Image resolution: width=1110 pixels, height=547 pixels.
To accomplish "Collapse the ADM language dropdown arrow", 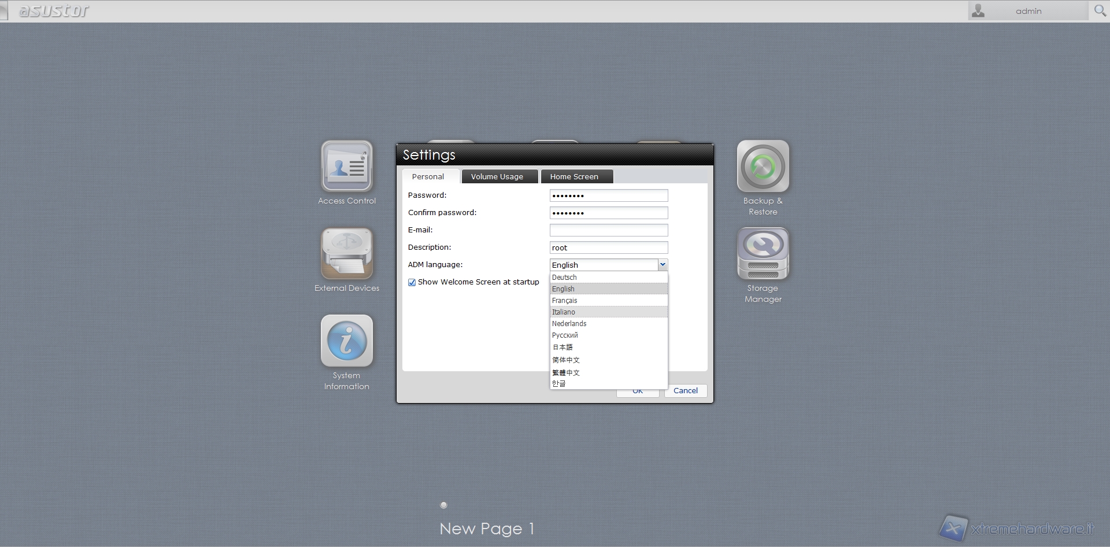I will pyautogui.click(x=663, y=265).
